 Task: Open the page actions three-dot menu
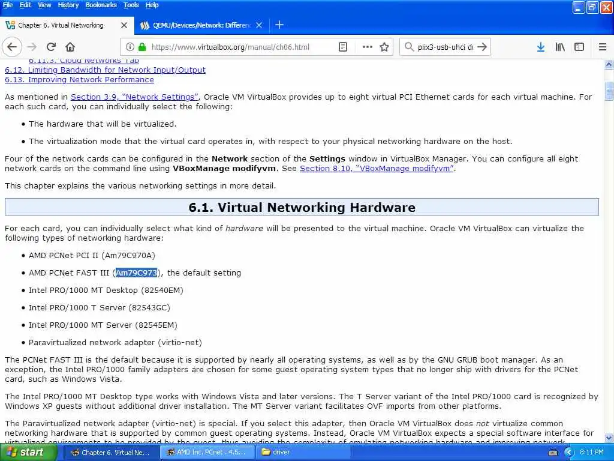[x=368, y=47]
